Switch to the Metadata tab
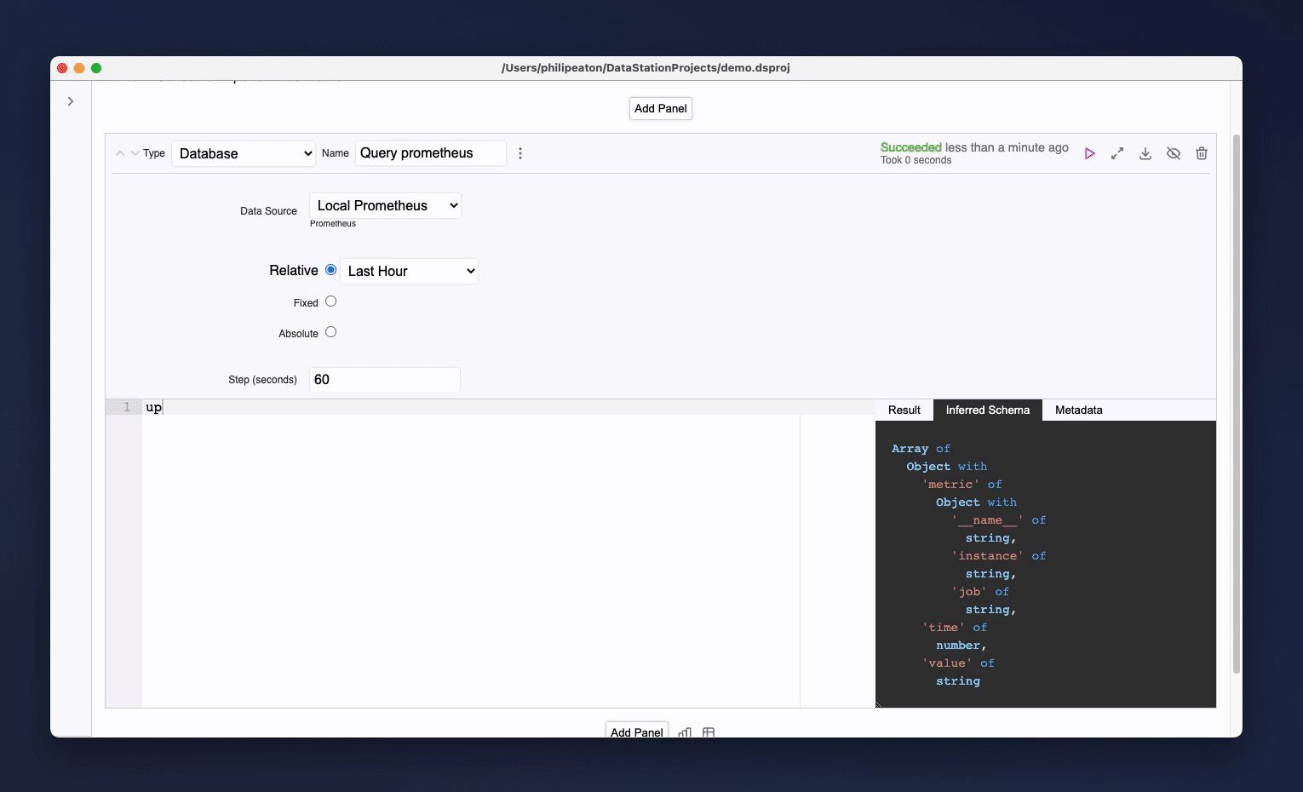 click(x=1079, y=410)
